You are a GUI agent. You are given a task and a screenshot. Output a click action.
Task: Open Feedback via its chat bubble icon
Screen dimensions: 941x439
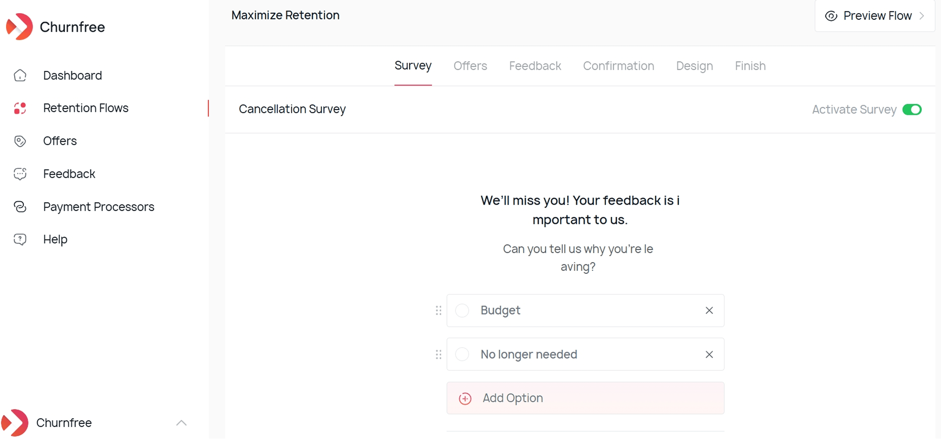pos(20,174)
